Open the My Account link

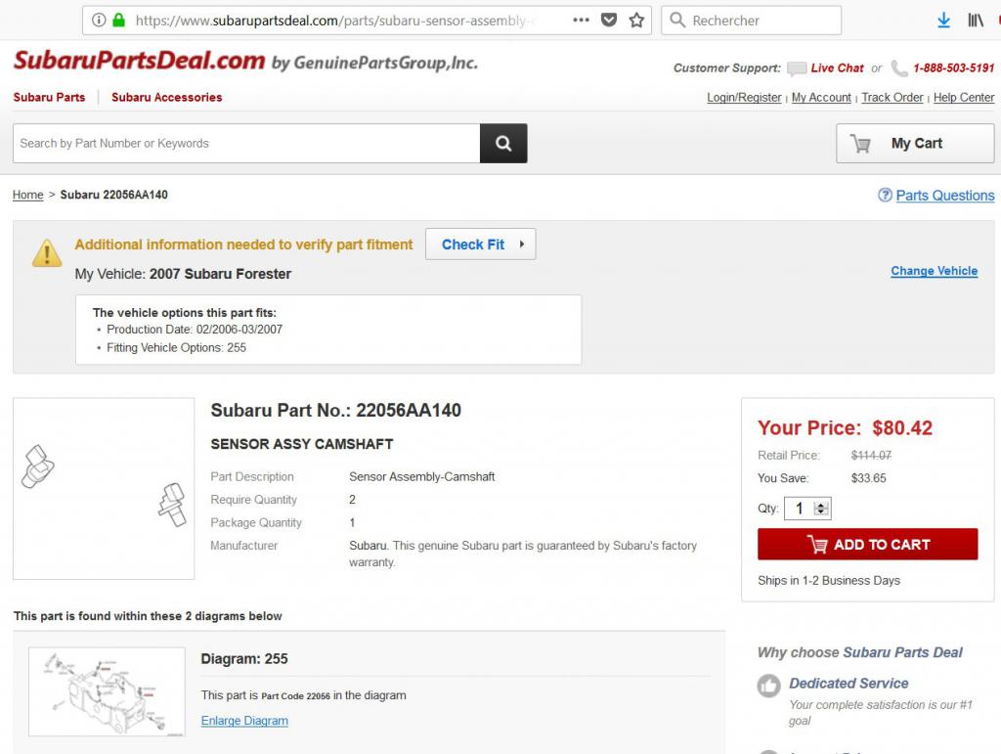pos(821,98)
